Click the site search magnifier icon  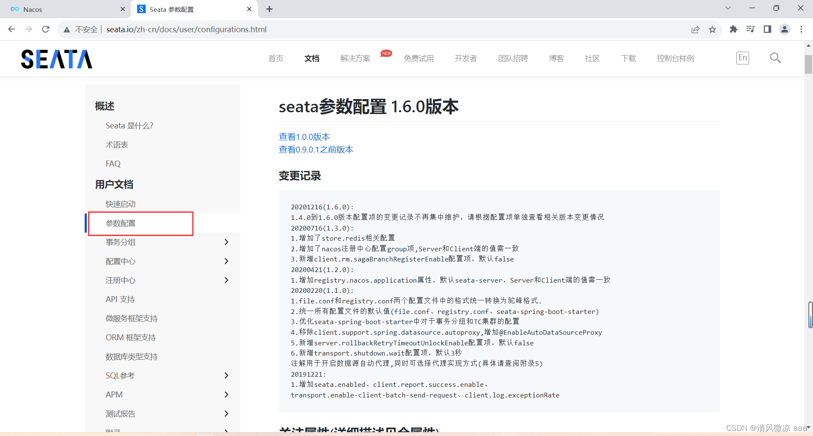point(775,58)
